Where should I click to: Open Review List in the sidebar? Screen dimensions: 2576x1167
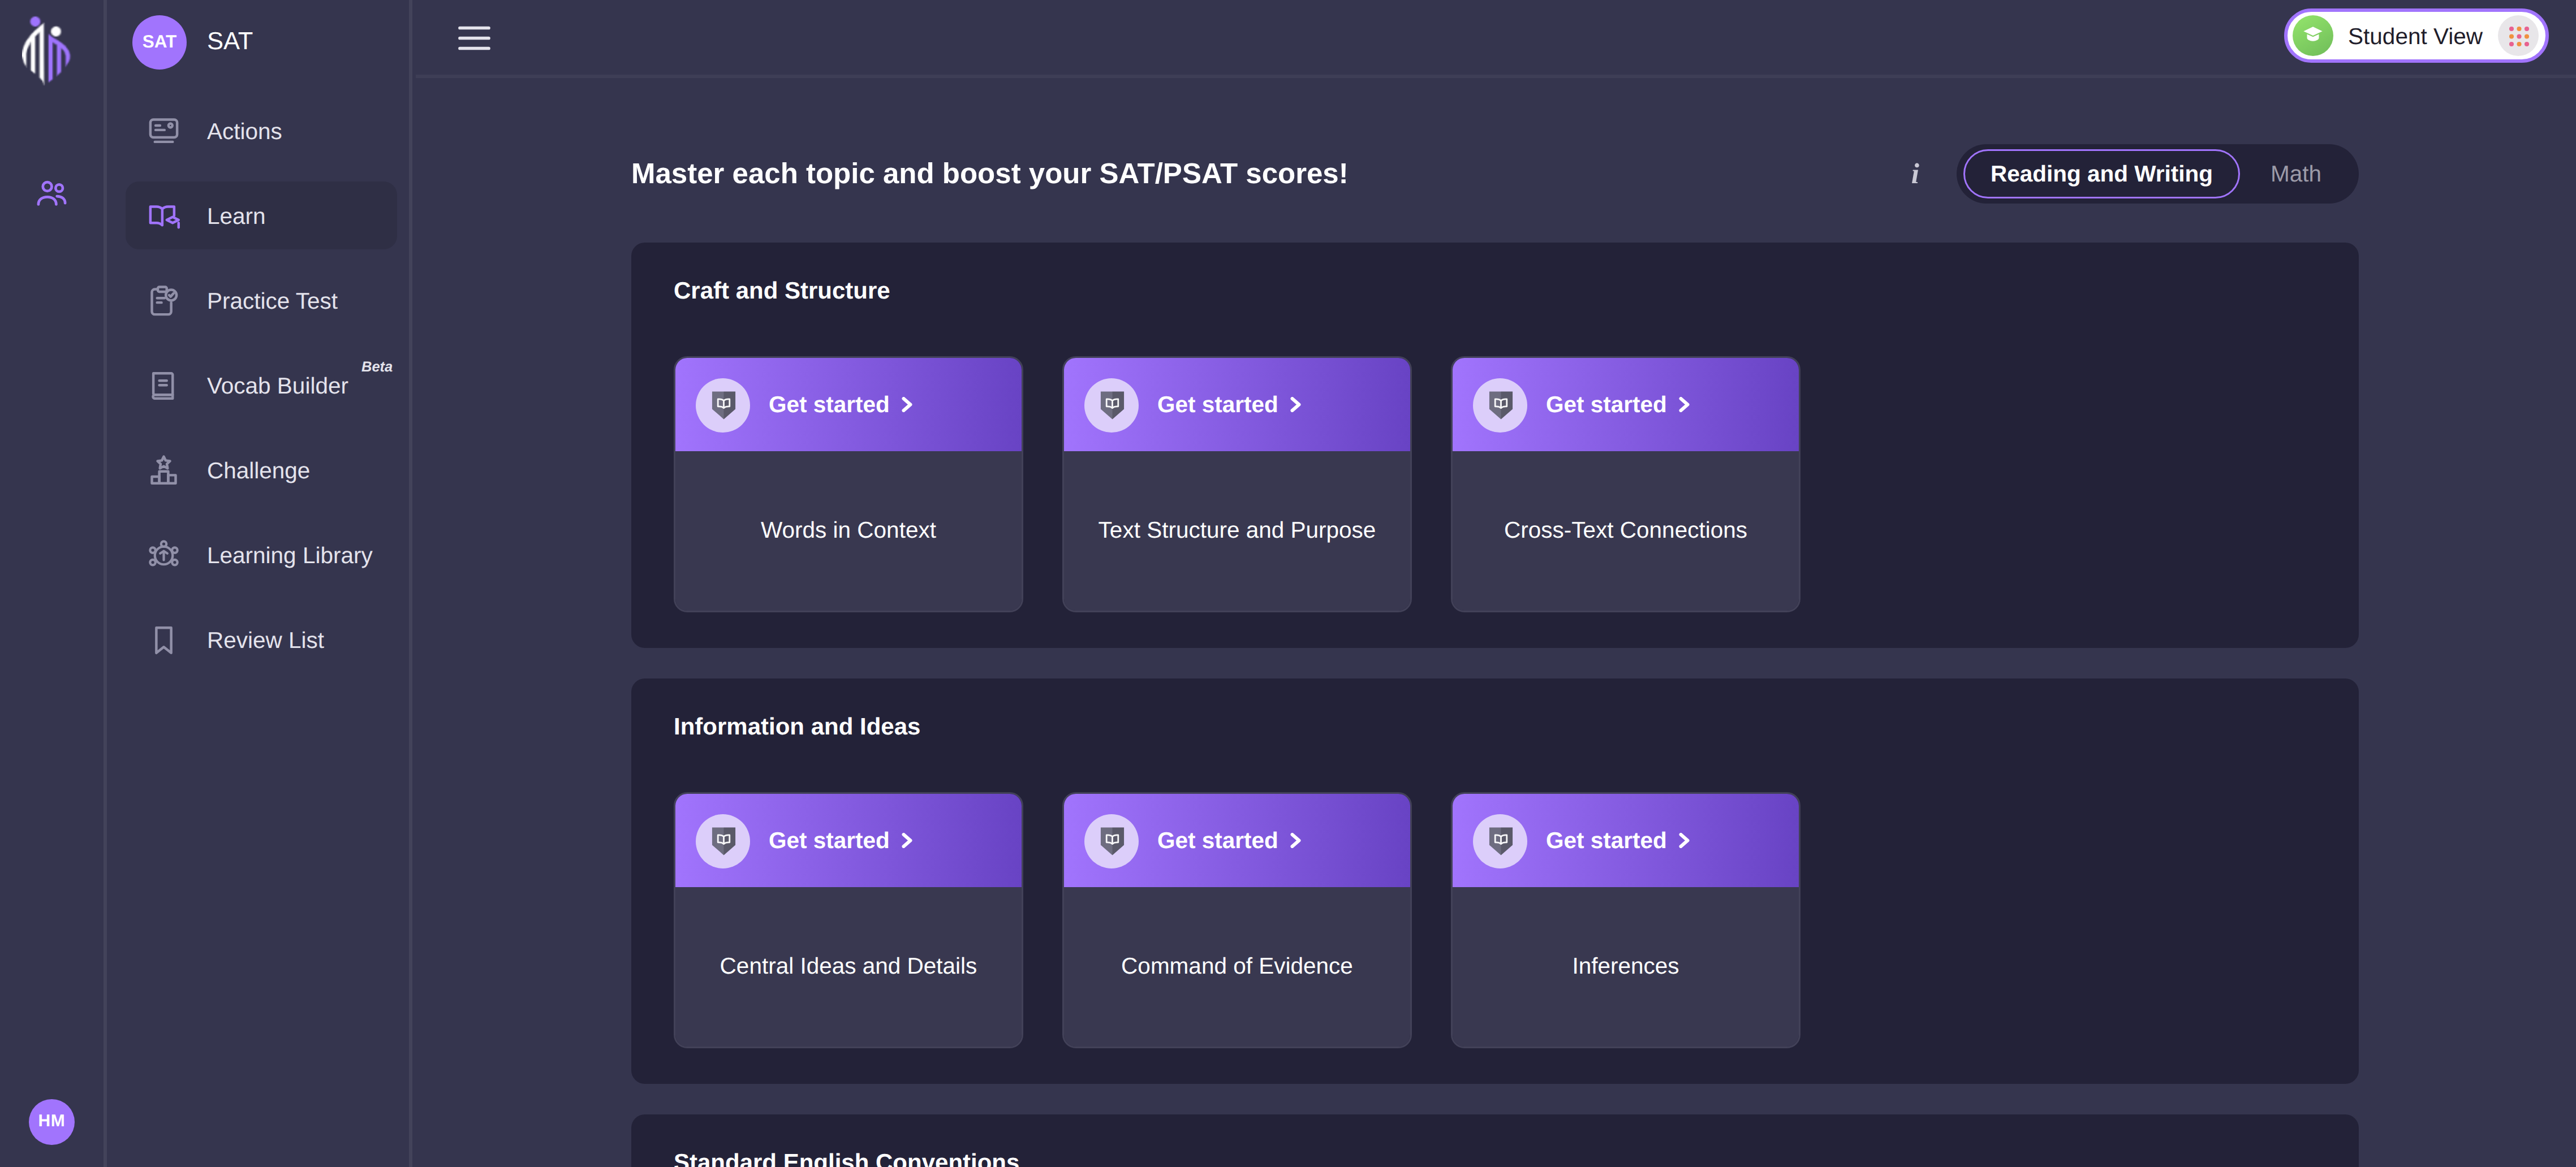[261, 641]
